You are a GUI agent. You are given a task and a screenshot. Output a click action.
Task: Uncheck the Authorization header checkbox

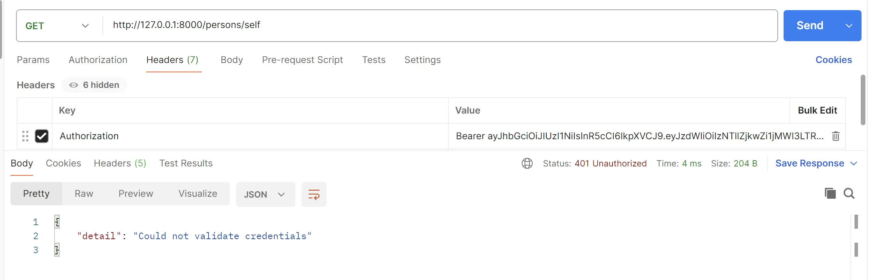[42, 136]
